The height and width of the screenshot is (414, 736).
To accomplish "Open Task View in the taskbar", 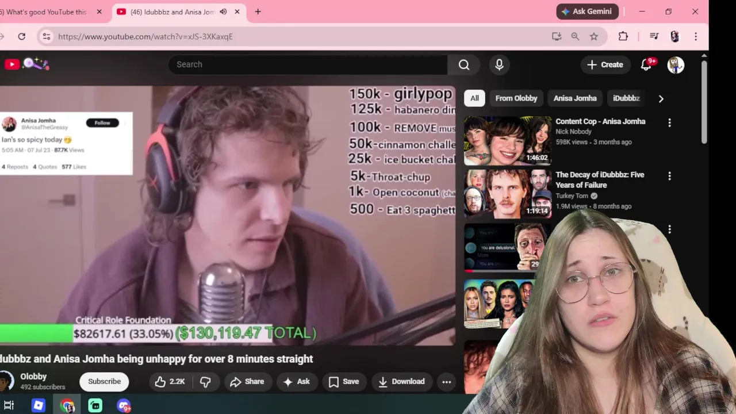I will point(9,405).
